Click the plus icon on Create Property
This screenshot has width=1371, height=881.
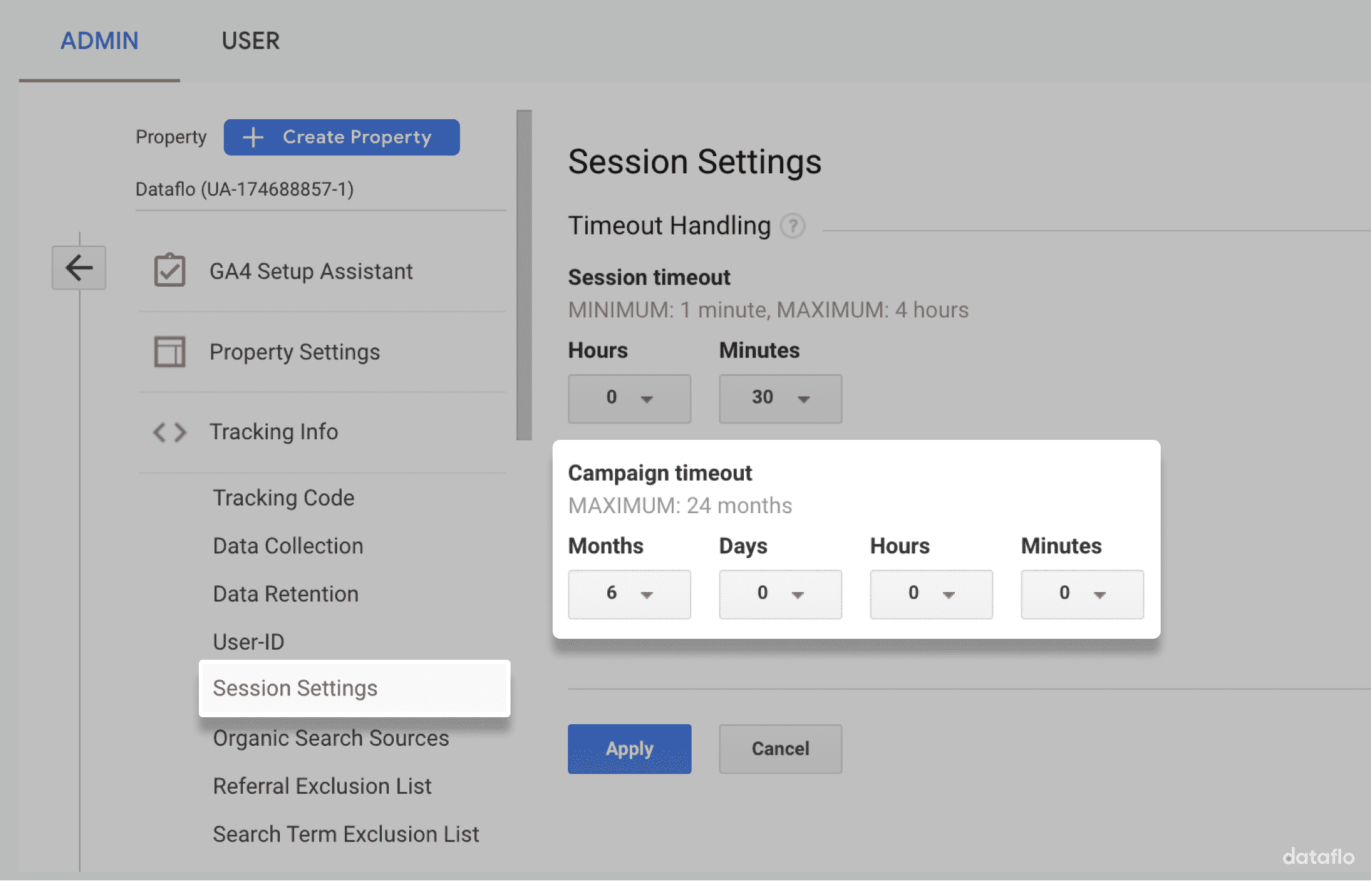254,136
